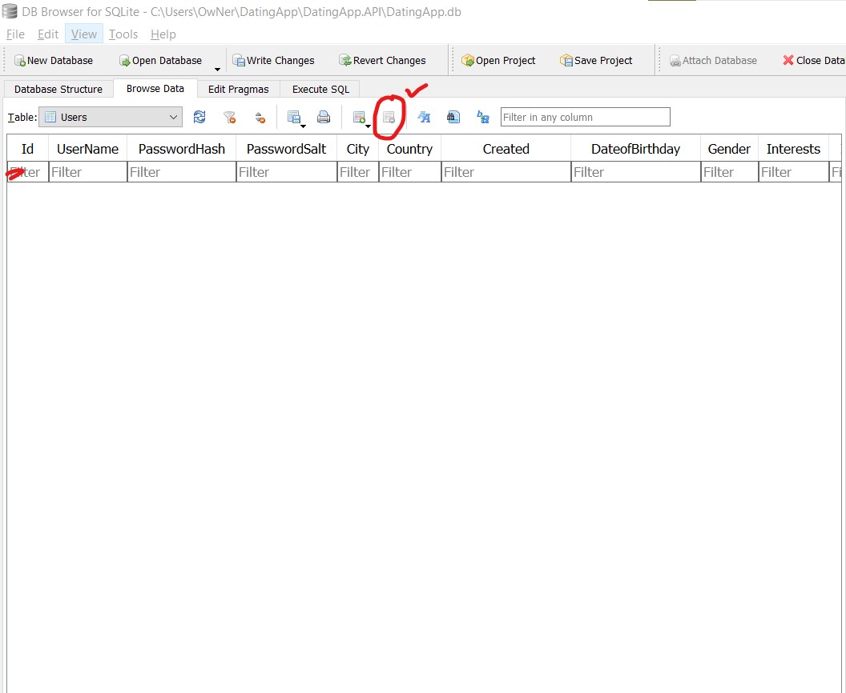Click the UserName column filter field

click(x=87, y=171)
